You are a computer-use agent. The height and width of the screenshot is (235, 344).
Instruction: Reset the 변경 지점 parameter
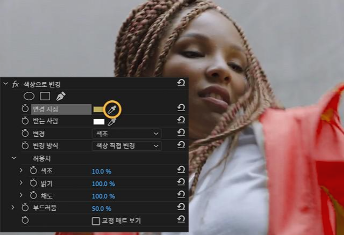181,107
